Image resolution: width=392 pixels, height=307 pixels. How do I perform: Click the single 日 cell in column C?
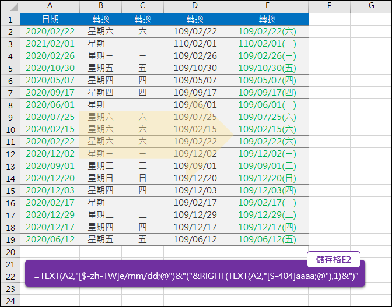point(142,178)
